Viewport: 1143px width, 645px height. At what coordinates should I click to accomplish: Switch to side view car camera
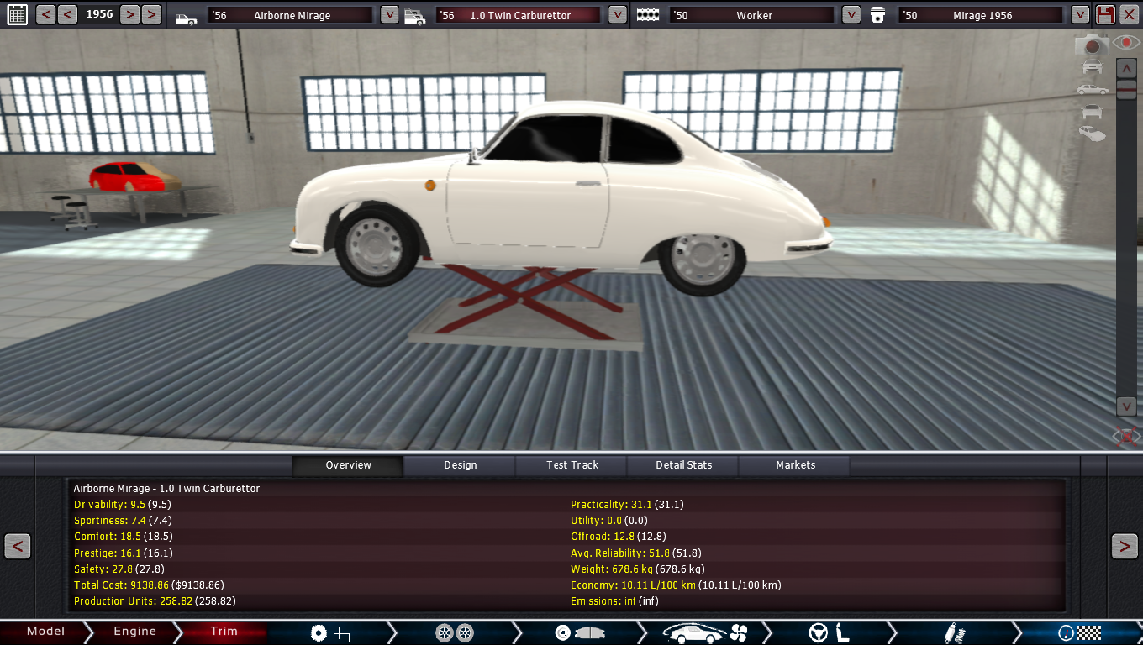tap(1092, 89)
